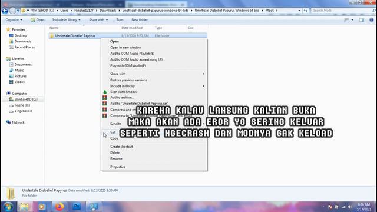377x212 pixels.
Task: Open the Organize dropdown menu
Action: 14,20
